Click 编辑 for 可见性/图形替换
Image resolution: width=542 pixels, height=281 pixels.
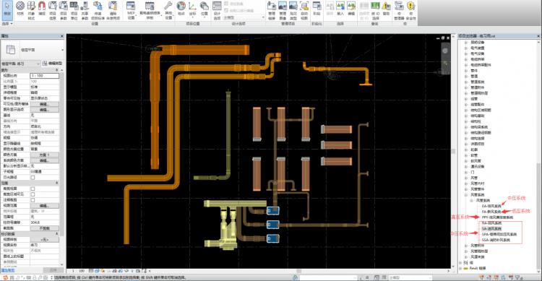(x=44, y=104)
